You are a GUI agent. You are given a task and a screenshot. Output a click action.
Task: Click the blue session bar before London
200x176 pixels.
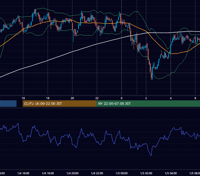[8, 104]
